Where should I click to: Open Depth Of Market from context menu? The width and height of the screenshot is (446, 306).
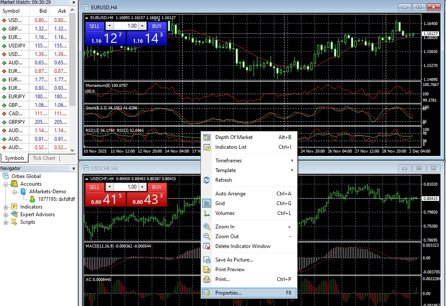[x=234, y=137]
